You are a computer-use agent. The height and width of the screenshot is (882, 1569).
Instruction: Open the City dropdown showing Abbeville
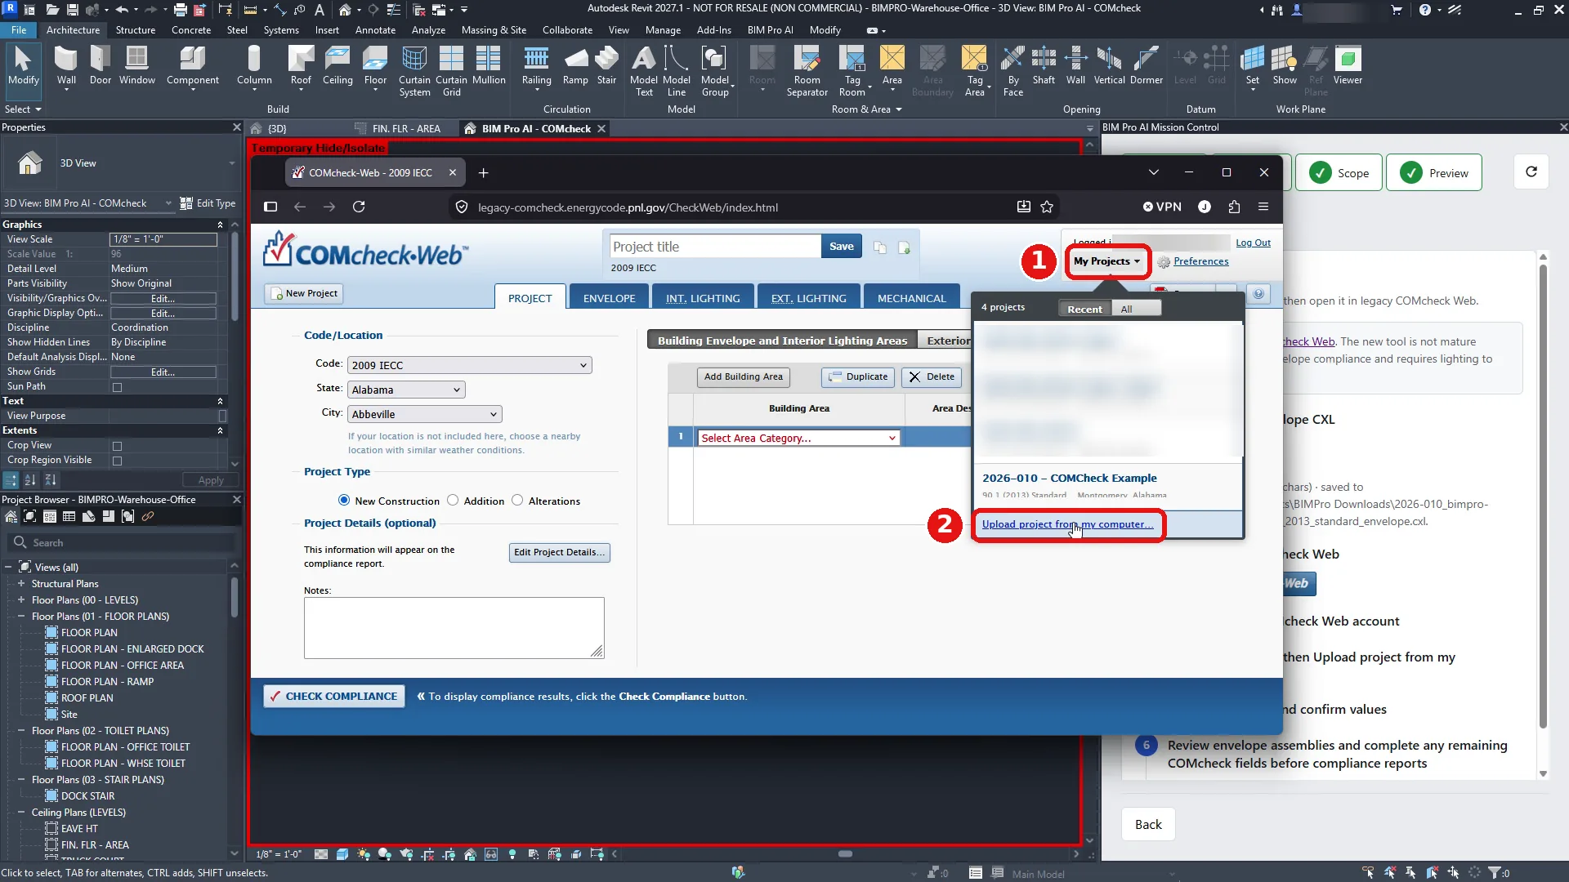(424, 414)
